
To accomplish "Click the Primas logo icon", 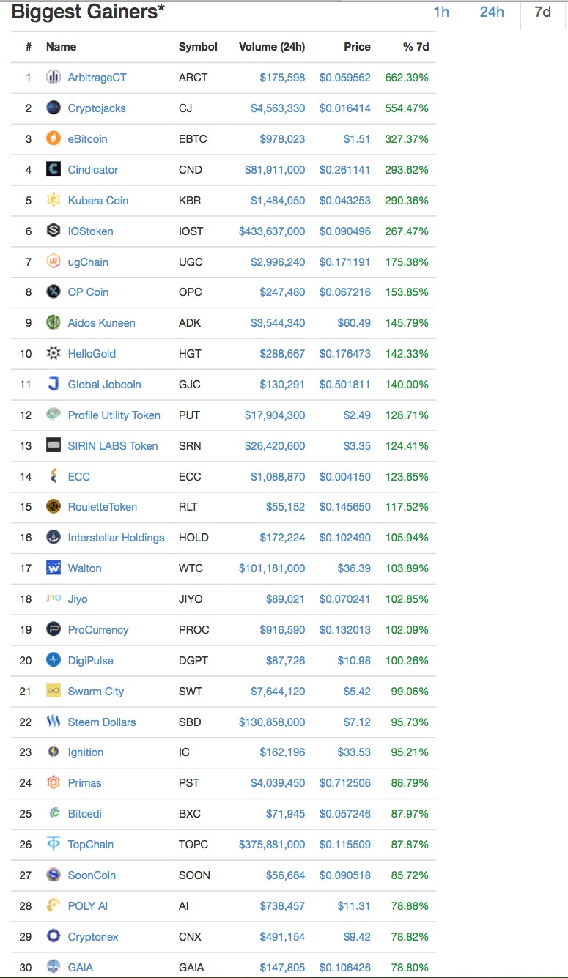I will [x=54, y=782].
